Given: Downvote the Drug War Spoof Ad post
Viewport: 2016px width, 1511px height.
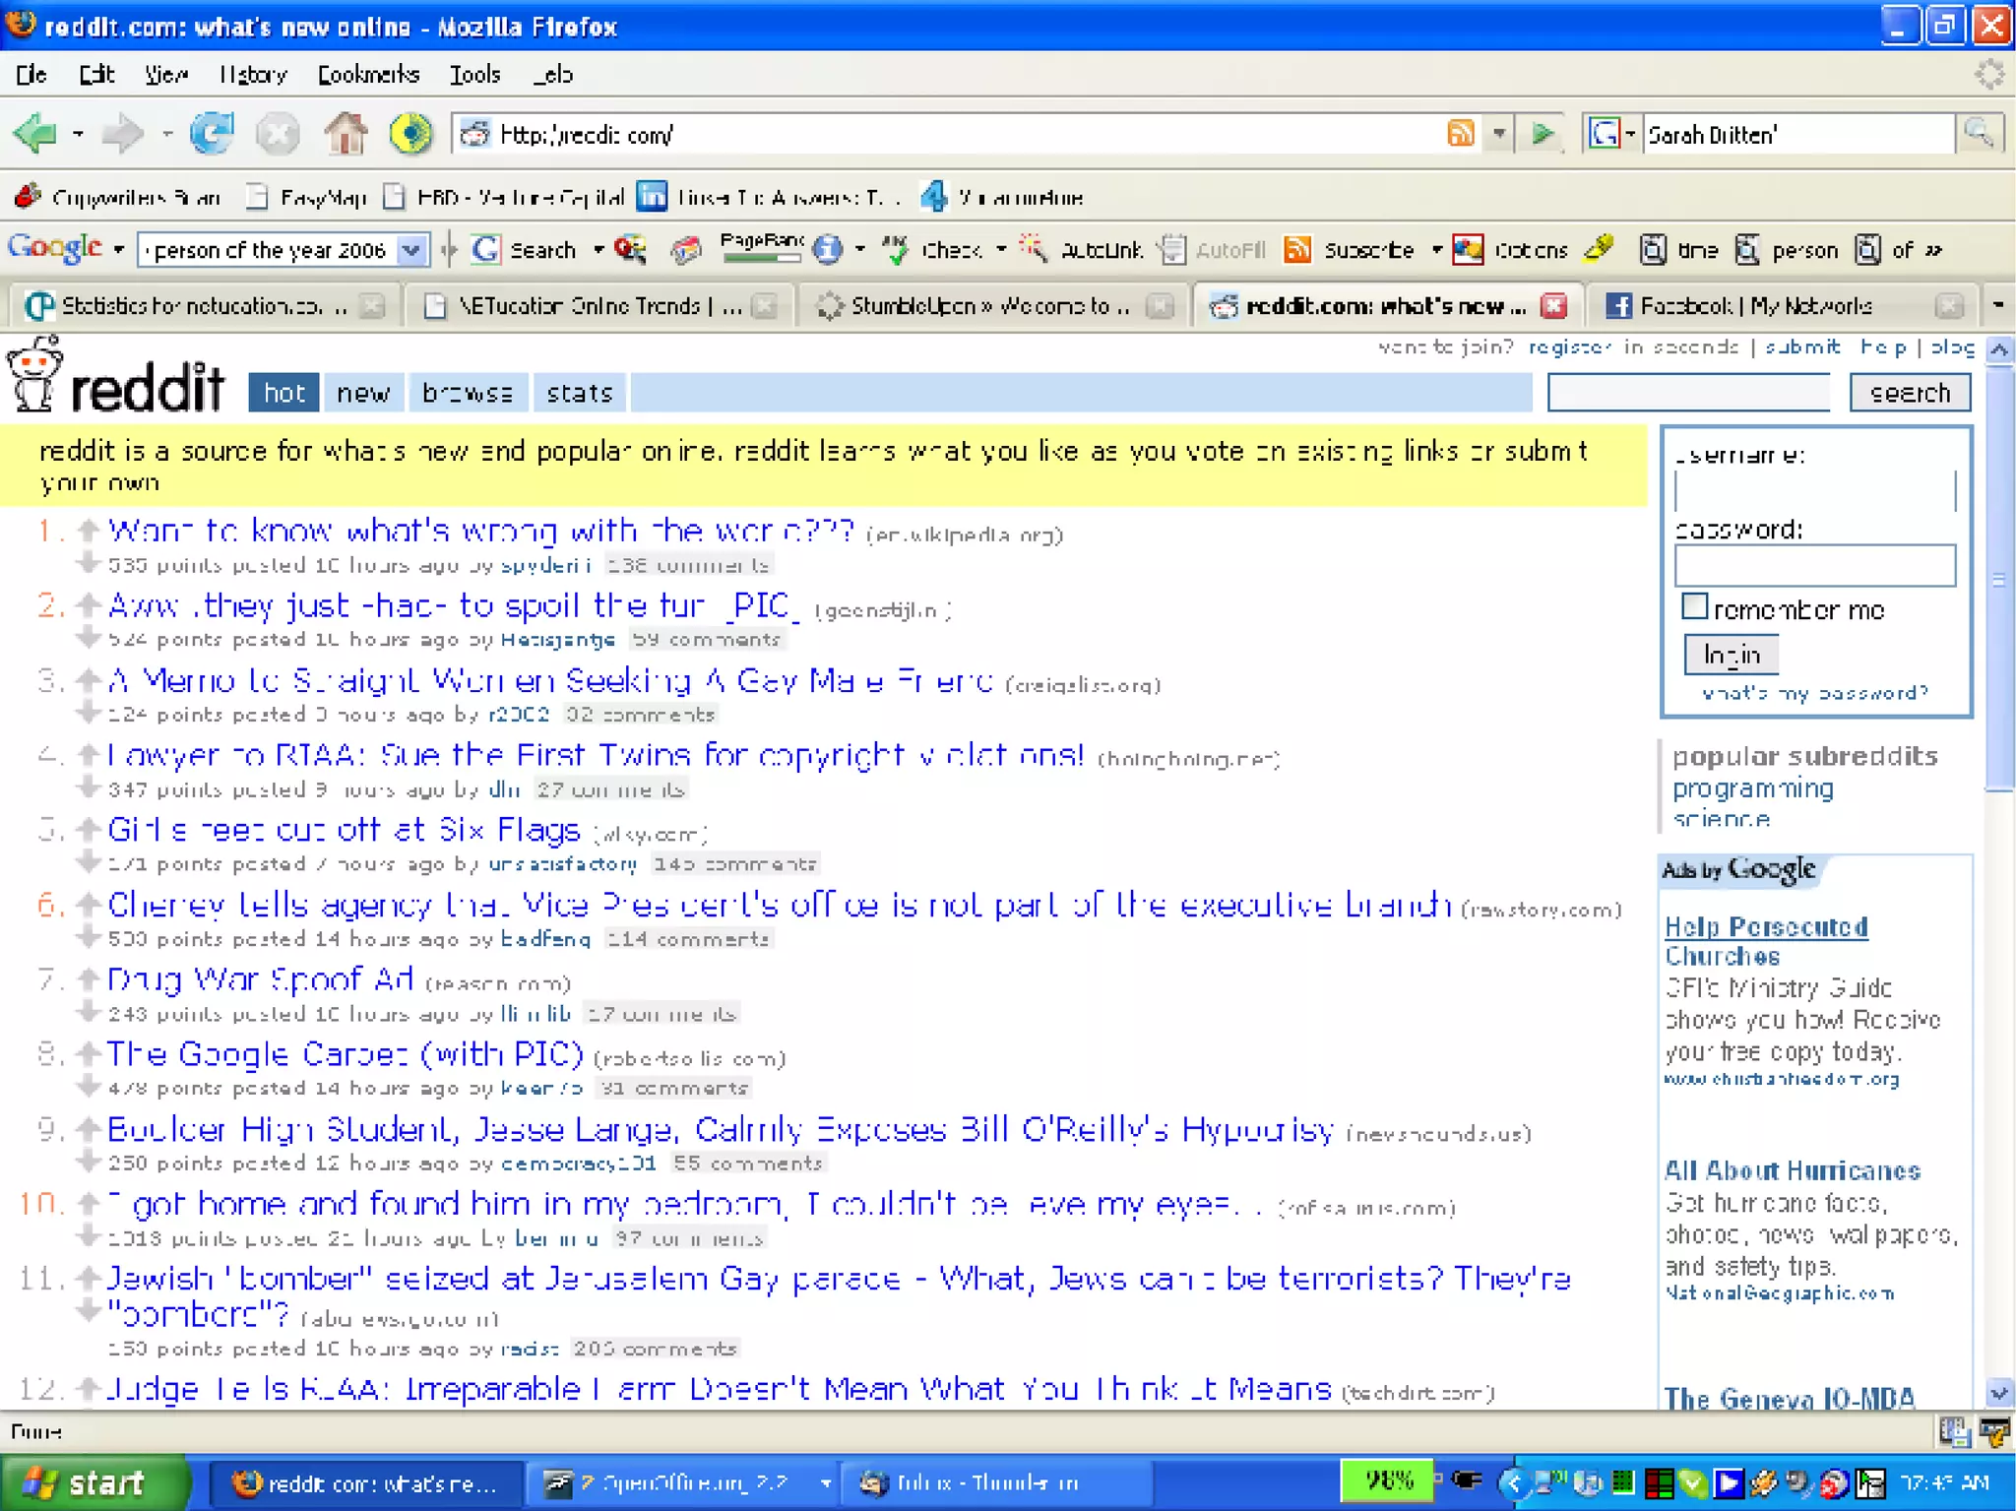Looking at the screenshot, I should point(89,1011).
